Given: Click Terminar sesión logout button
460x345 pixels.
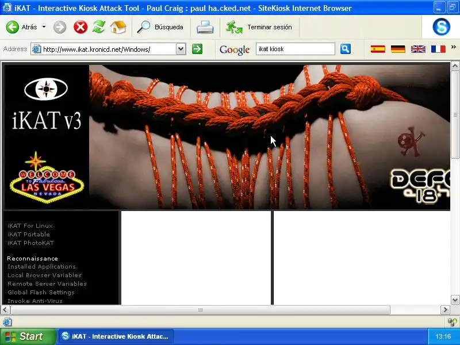Looking at the screenshot, I should 259,27.
